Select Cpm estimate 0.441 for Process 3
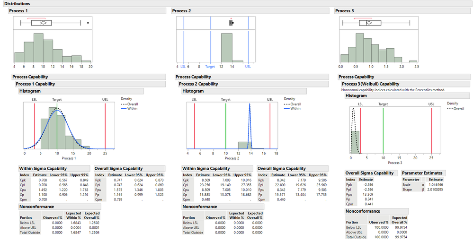Screen dimensions: 473x242 pyautogui.click(x=369, y=204)
